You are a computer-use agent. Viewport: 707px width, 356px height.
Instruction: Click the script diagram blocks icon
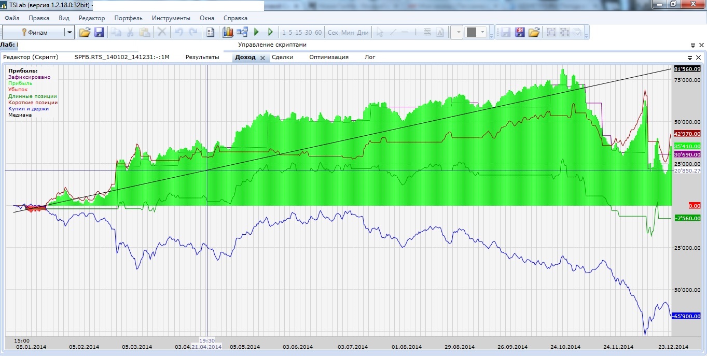click(242, 32)
